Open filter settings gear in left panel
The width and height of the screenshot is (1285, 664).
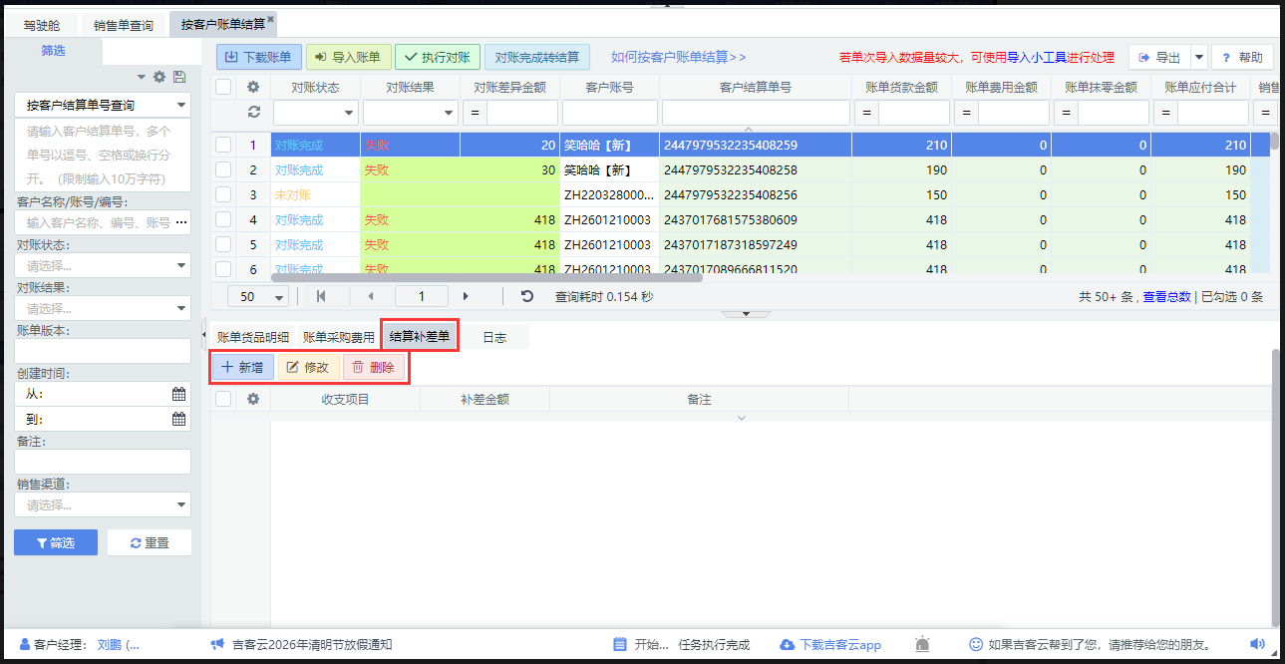pos(160,77)
